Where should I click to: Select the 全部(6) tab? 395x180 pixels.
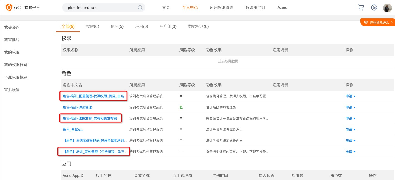click(x=68, y=26)
